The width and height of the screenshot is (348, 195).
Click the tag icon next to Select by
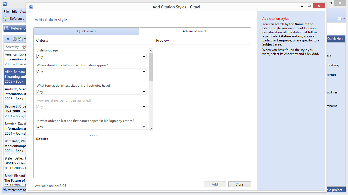24,47
